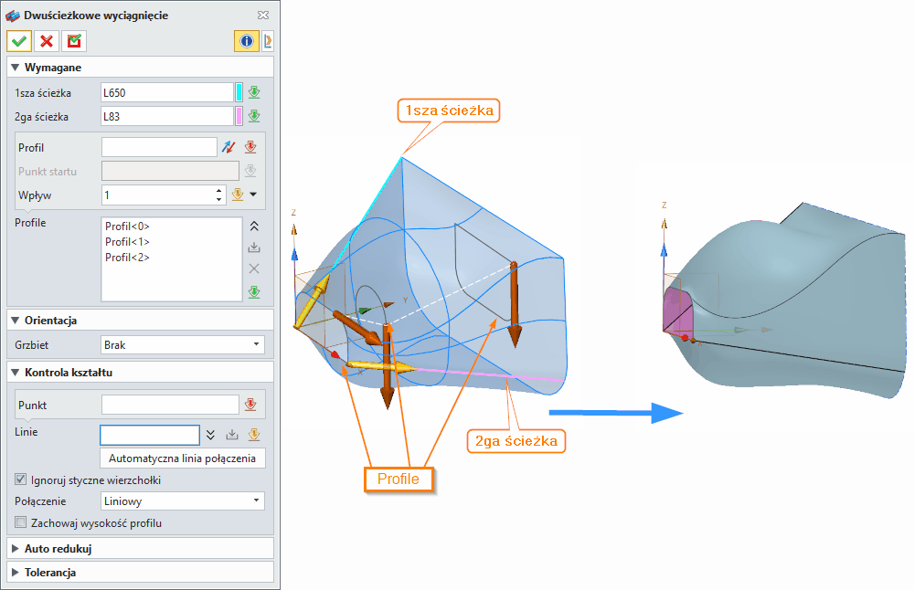The height and width of the screenshot is (590, 914).
Task: Expand the Tolerancja section
Action: pos(52,573)
